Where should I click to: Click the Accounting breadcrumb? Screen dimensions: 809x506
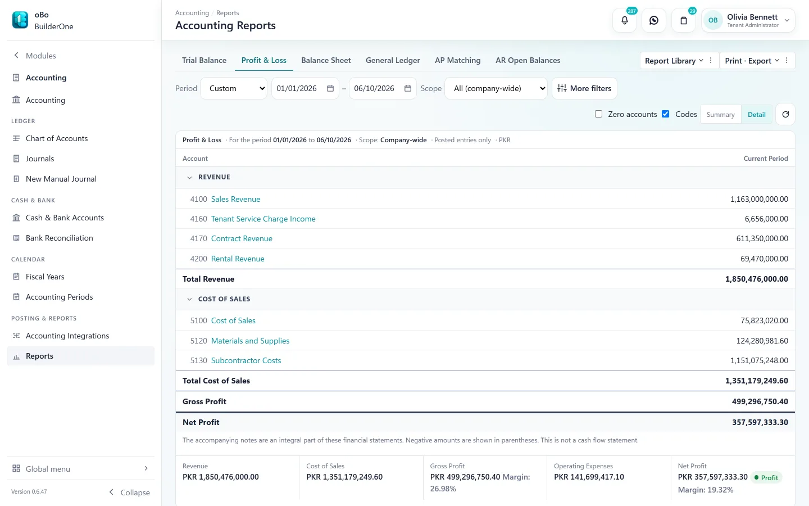tap(192, 13)
